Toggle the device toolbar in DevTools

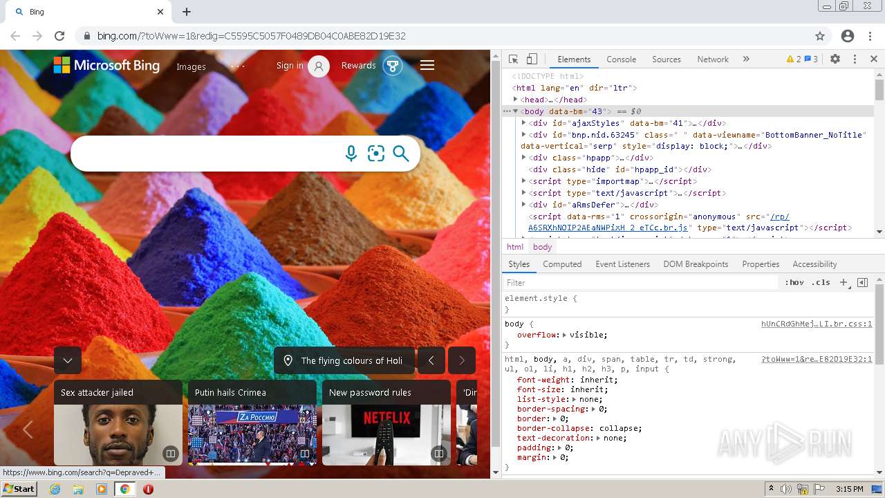[532, 59]
